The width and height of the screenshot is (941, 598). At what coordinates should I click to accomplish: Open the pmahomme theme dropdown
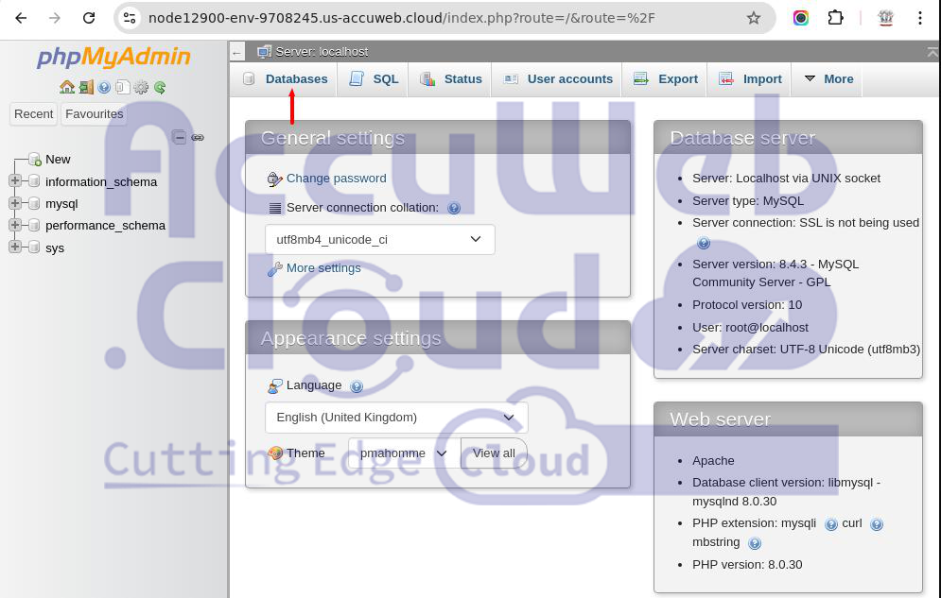[403, 453]
